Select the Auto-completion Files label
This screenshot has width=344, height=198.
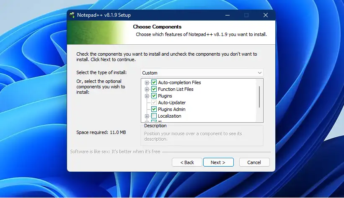click(x=179, y=82)
